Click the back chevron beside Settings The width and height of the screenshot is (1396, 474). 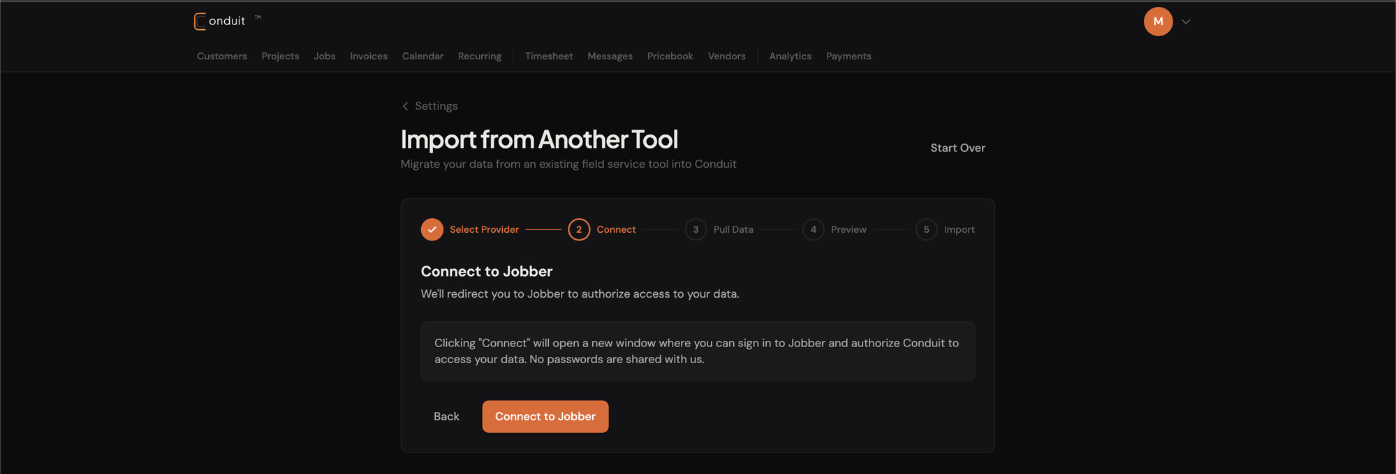(x=405, y=106)
